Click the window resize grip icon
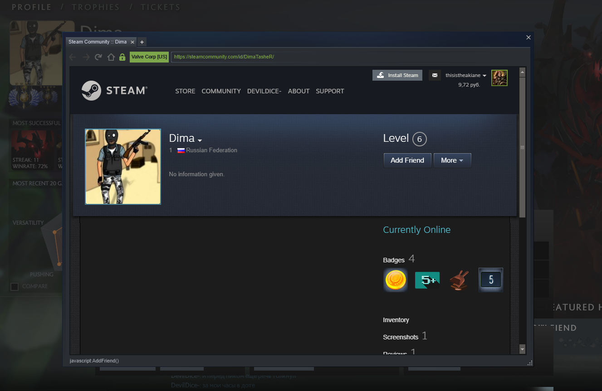The height and width of the screenshot is (391, 602). [x=529, y=363]
